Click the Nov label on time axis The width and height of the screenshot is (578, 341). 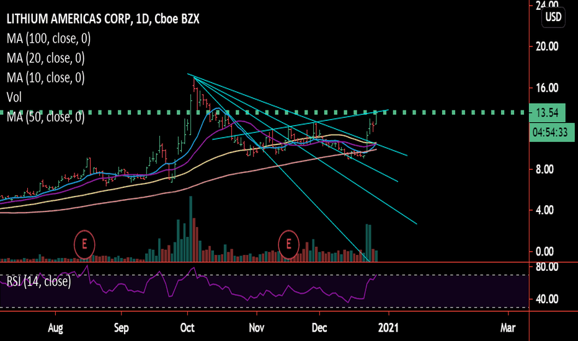pyautogui.click(x=257, y=328)
